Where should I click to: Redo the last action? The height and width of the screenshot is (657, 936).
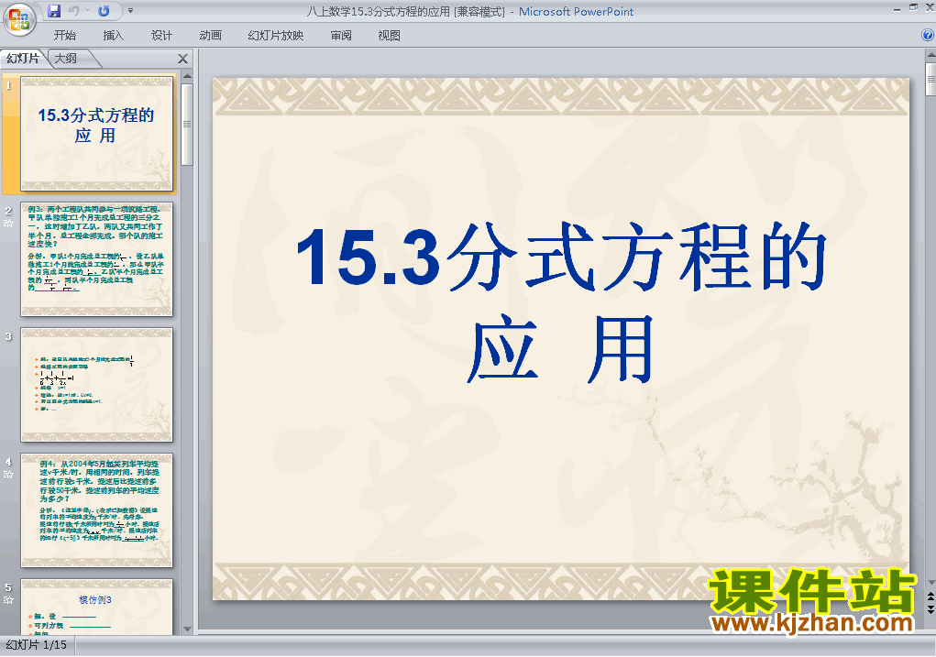click(x=104, y=11)
